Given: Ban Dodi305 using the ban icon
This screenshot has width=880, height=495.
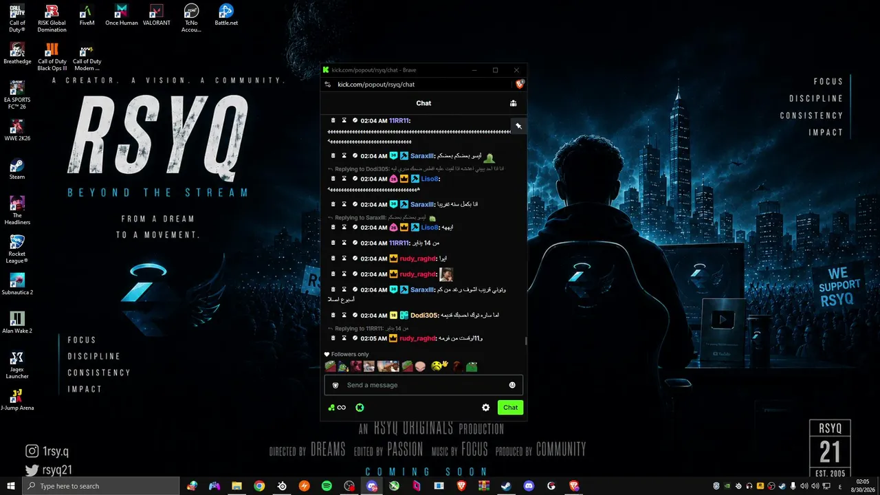Looking at the screenshot, I should (355, 315).
